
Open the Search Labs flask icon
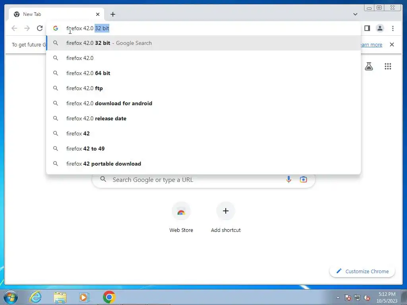tap(369, 66)
